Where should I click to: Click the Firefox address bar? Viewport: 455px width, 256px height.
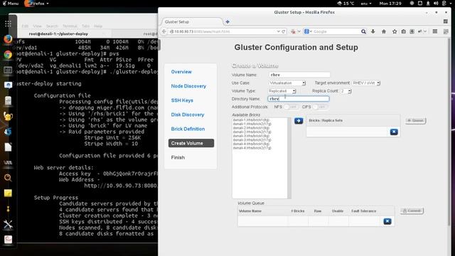coord(223,31)
